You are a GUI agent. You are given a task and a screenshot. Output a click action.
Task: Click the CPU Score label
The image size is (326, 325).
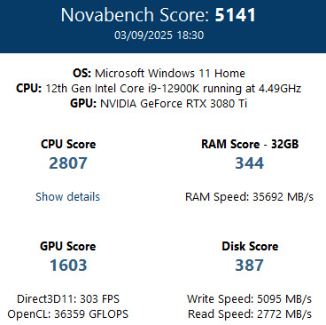coord(68,144)
